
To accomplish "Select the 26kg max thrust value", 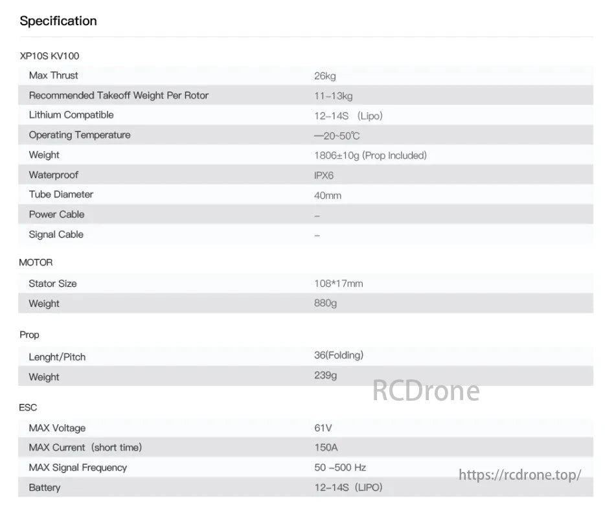I will pyautogui.click(x=325, y=76).
